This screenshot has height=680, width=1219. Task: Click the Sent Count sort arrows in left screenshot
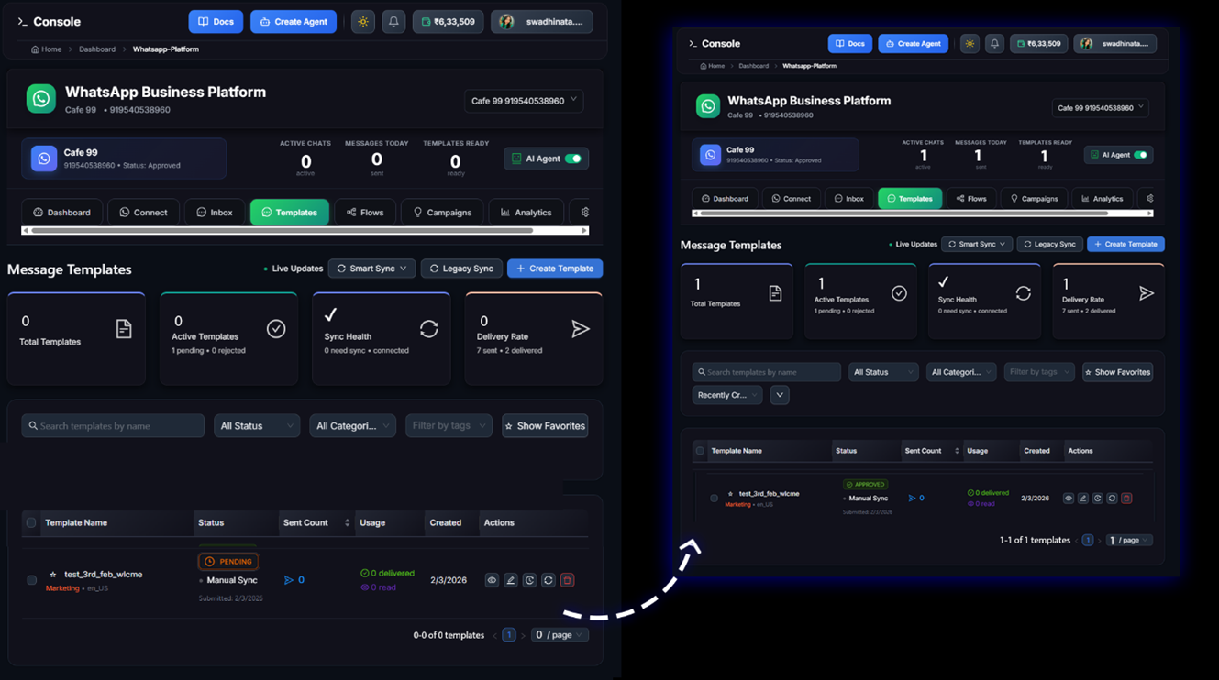point(347,523)
